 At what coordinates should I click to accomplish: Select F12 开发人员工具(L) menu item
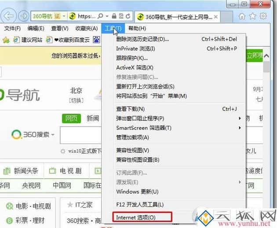point(174,205)
